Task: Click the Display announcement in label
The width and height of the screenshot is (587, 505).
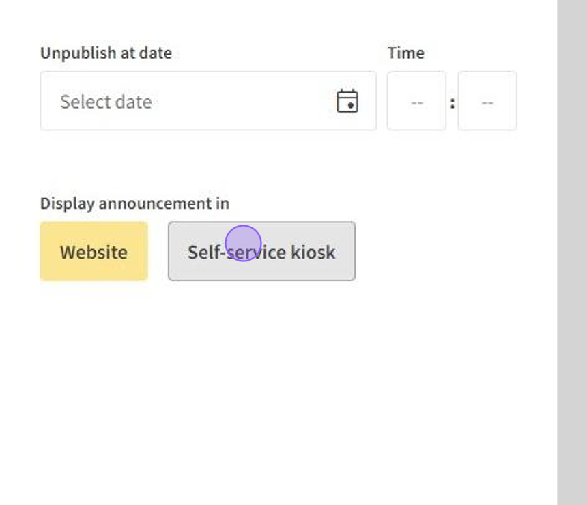Action: click(x=134, y=203)
